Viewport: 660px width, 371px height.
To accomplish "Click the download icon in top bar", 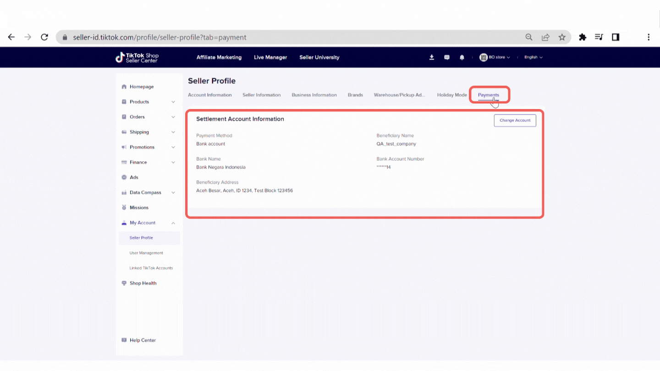I will tap(432, 57).
